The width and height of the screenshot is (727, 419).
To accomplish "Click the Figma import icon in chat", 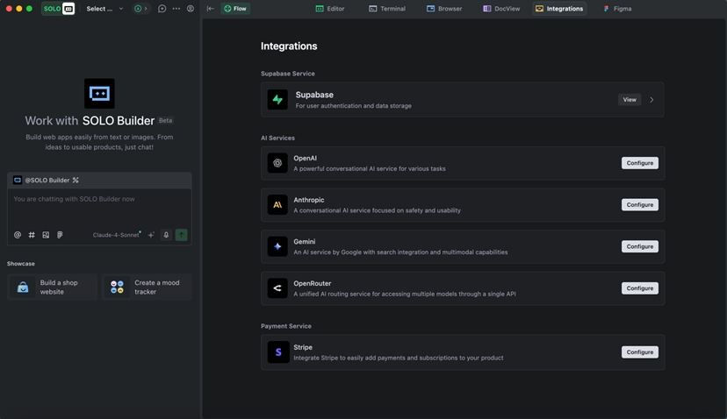I will 60,235.
